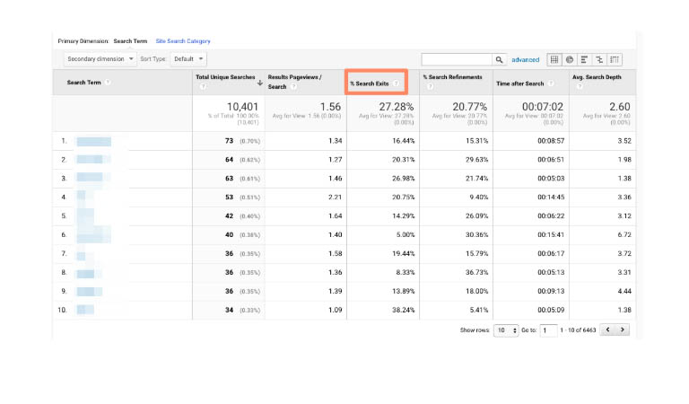Open help icon for % Search Exits
The width and height of the screenshot is (689, 404).
click(396, 83)
